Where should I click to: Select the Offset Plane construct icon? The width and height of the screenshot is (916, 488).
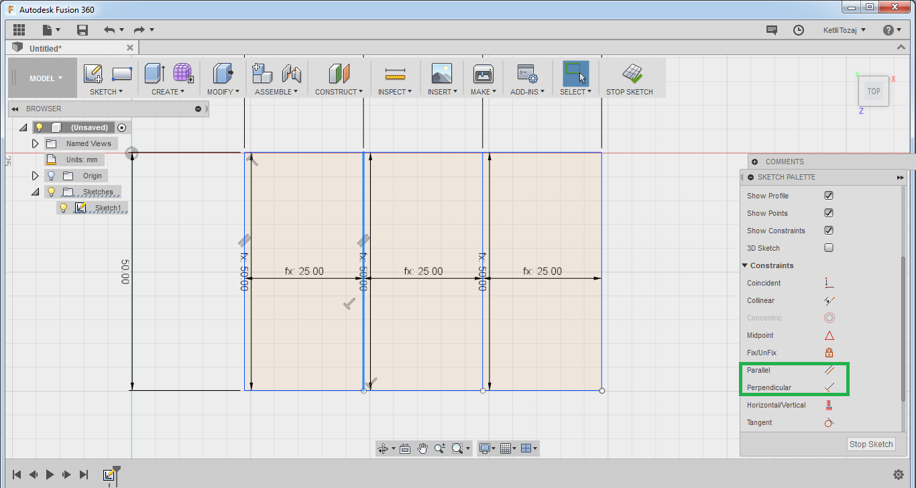[x=339, y=73]
